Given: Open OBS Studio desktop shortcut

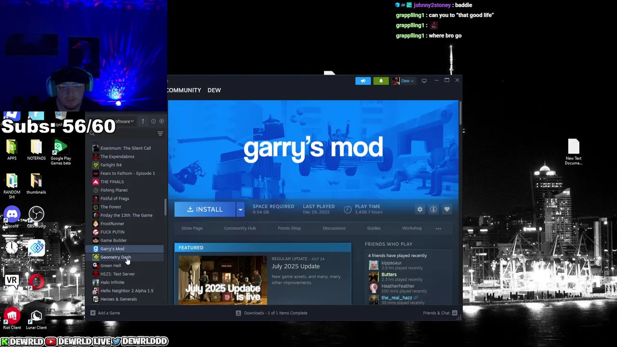Looking at the screenshot, I should [36, 217].
